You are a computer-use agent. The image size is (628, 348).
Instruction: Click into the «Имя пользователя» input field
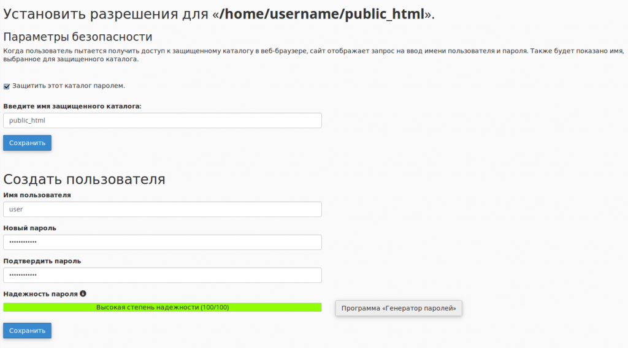(162, 209)
